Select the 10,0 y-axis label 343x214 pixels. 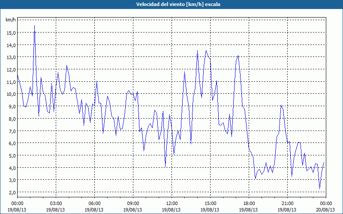click(11, 94)
